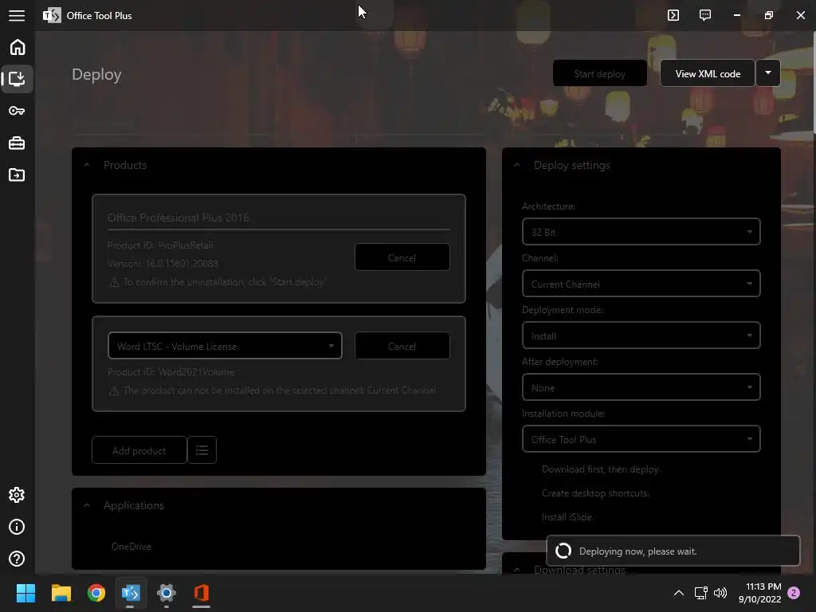
Task: Cancel Office Professional Plus 2016 uninstall
Action: 402,257
